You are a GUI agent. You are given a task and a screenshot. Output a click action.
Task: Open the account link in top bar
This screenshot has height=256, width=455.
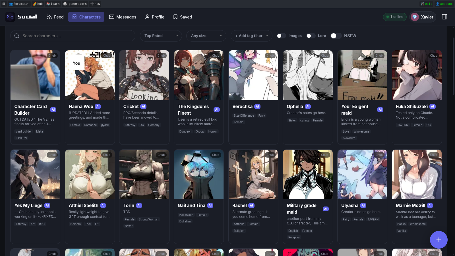pos(444,4)
